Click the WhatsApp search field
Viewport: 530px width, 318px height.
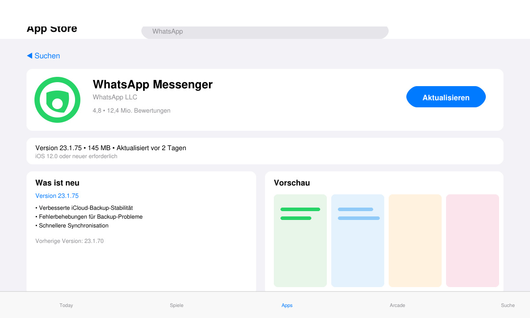coord(265,32)
